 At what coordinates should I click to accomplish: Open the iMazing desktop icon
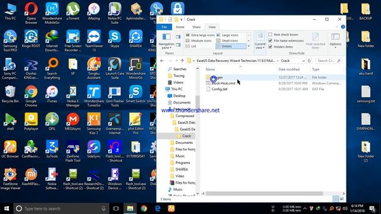pos(94,11)
